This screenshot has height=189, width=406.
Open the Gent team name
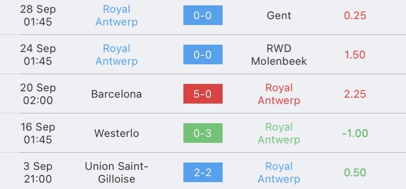click(x=279, y=16)
